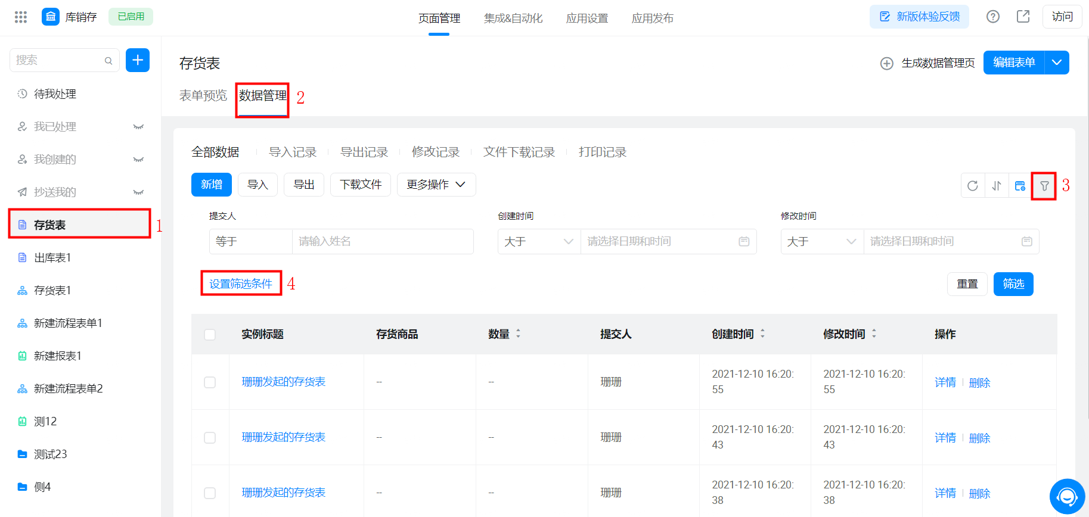Click the 重置 button
The height and width of the screenshot is (517, 1089).
[967, 284]
